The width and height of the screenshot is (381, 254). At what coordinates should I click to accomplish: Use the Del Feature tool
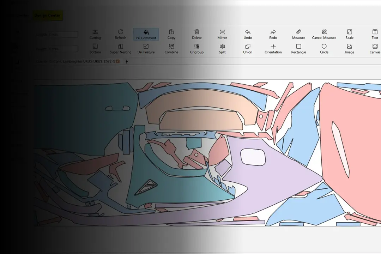[x=146, y=49]
